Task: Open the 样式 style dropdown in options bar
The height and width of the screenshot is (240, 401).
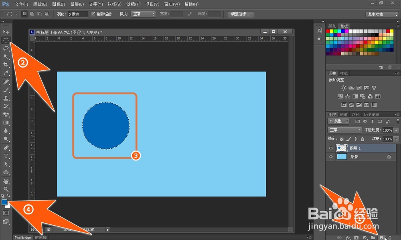Action: [143, 14]
